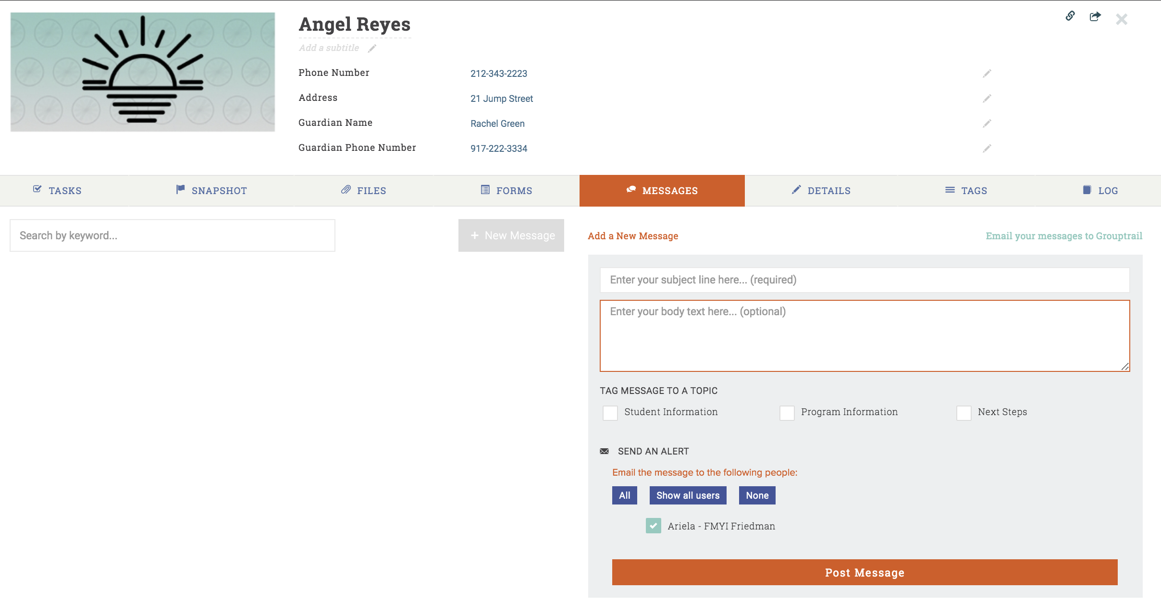
Task: Uncheck Ariela - FMYI Friedman recipient
Action: pos(653,526)
